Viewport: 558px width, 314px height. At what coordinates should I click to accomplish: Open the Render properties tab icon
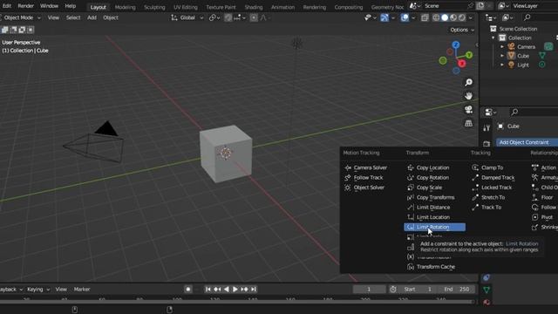click(487, 143)
